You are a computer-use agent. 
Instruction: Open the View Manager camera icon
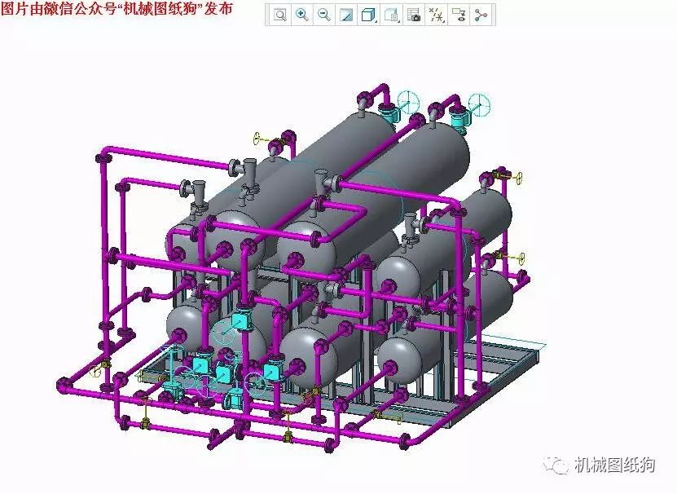[x=414, y=15]
